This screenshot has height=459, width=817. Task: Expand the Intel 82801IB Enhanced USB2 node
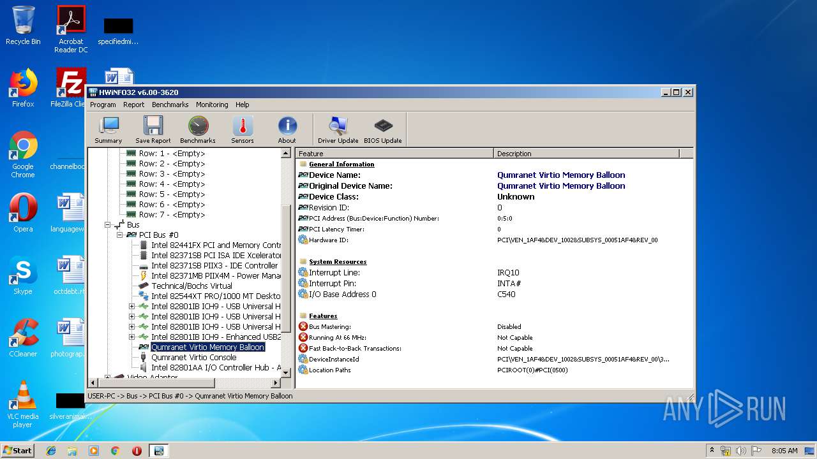coord(132,337)
